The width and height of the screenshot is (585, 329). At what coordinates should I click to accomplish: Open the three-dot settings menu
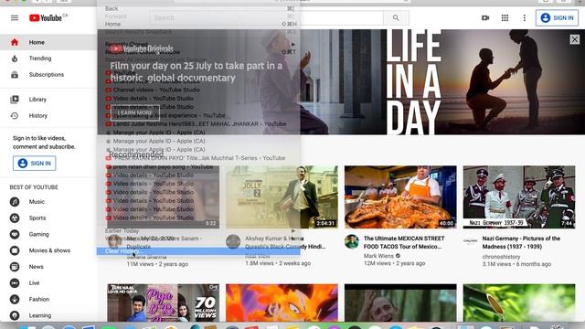point(524,18)
